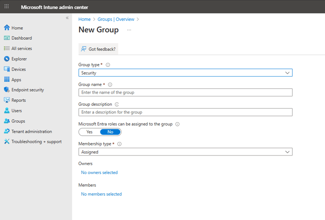The height and width of the screenshot is (220, 325).
Task: Click the Group type info icon
Action: (108, 65)
